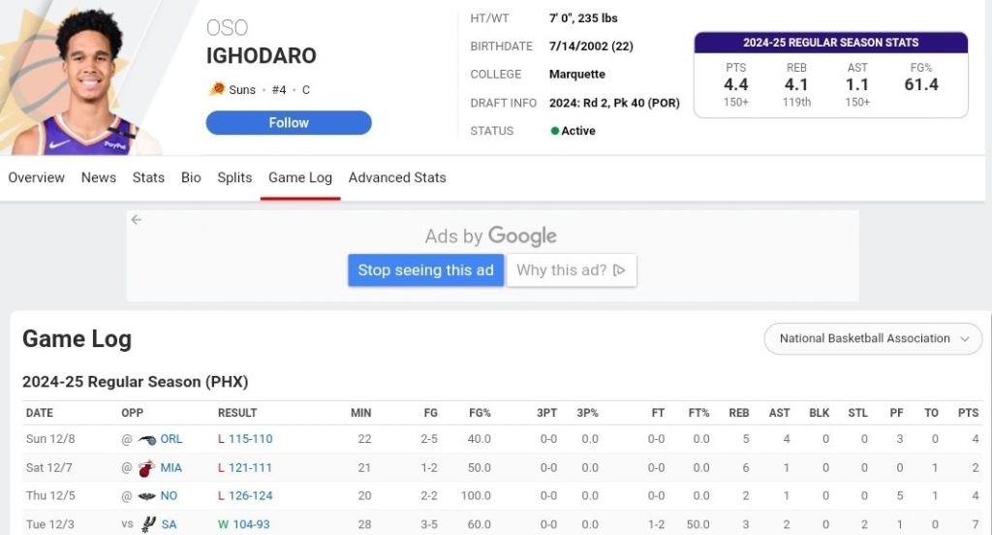Open the W 104-93 result link
This screenshot has height=535, width=992.
250,524
